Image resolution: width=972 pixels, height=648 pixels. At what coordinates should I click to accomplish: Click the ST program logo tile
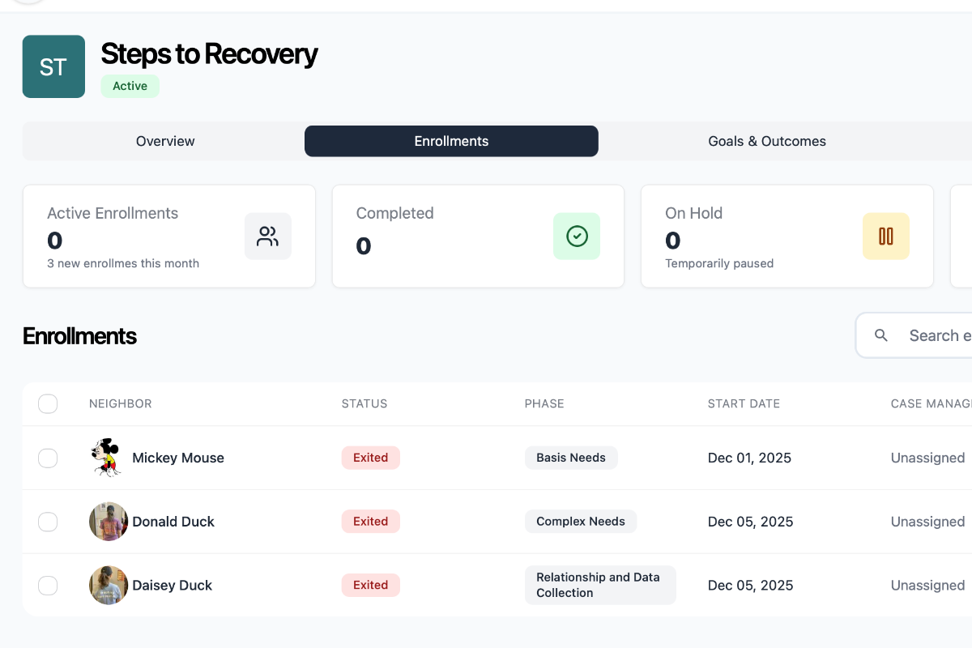[53, 66]
